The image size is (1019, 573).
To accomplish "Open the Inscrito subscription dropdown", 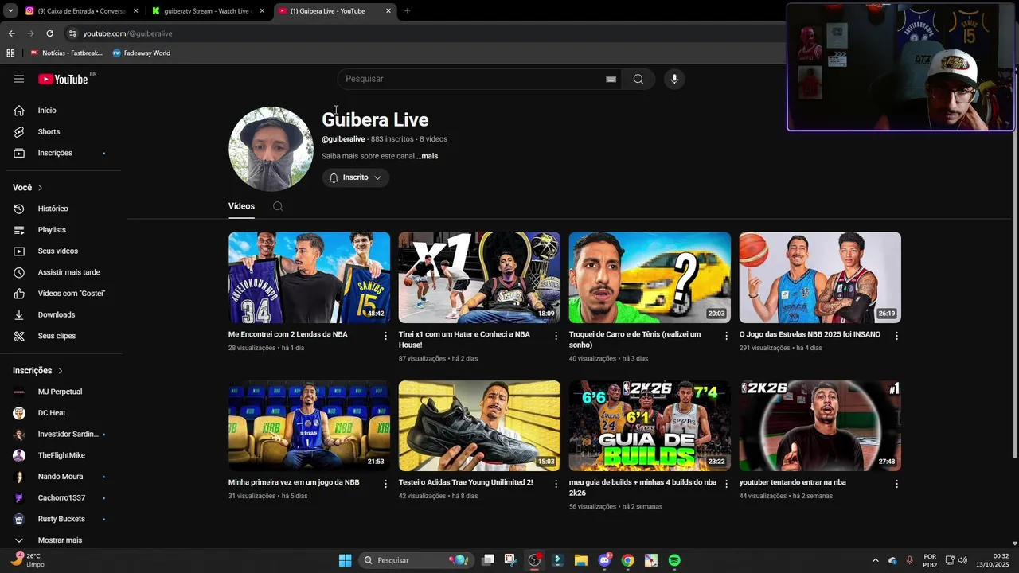I will [356, 177].
